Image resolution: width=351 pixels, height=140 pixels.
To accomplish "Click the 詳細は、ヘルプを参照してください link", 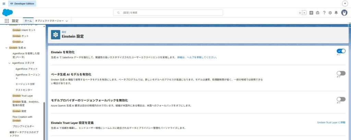I will click(197, 57).
